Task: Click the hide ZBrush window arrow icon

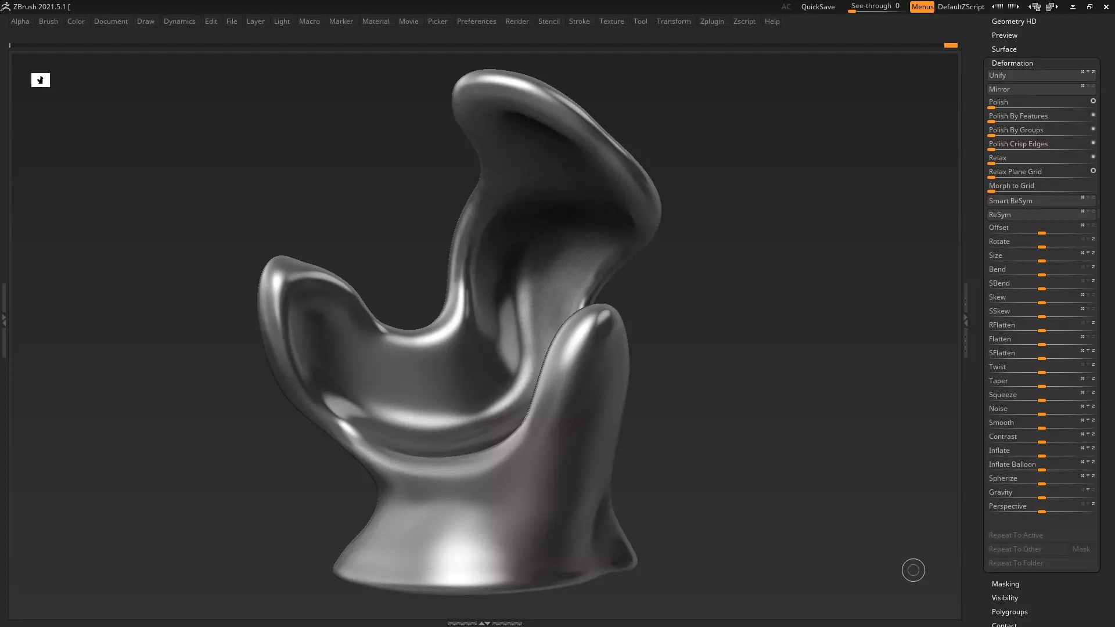Action: pos(1073,7)
